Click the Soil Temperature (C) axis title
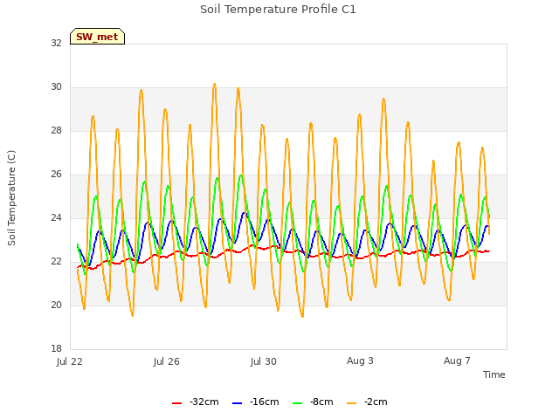This screenshot has width=559, height=419. pyautogui.click(x=11, y=198)
